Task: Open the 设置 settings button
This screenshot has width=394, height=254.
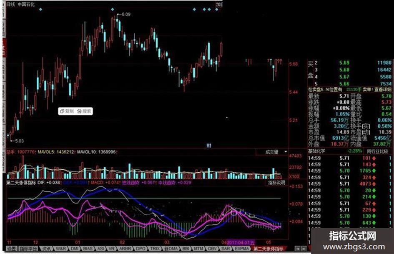Action: coord(11,249)
